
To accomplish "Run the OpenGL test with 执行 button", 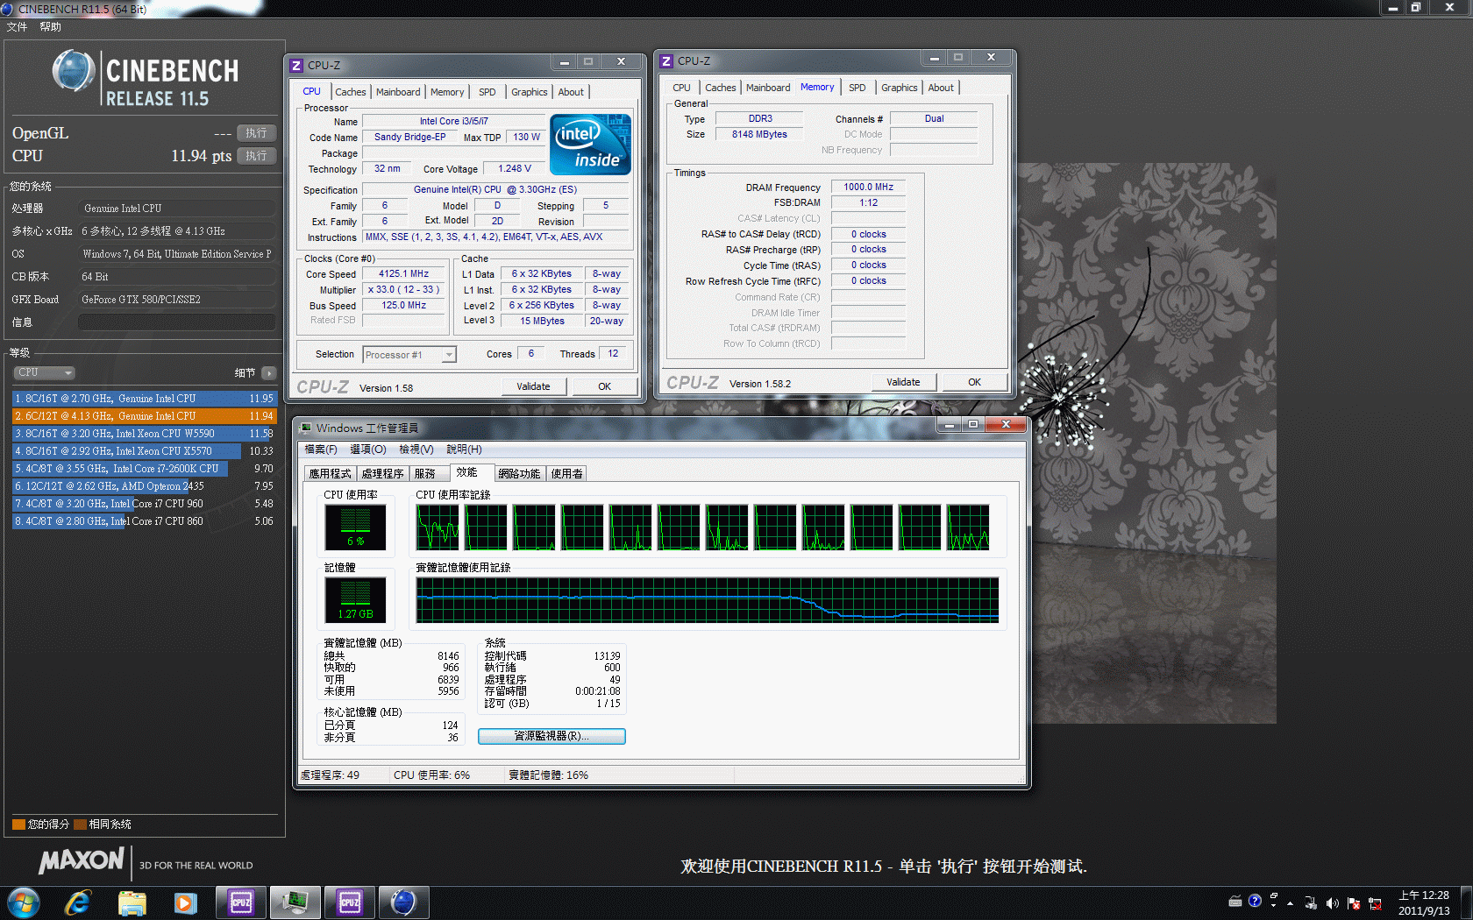I will coord(256,133).
